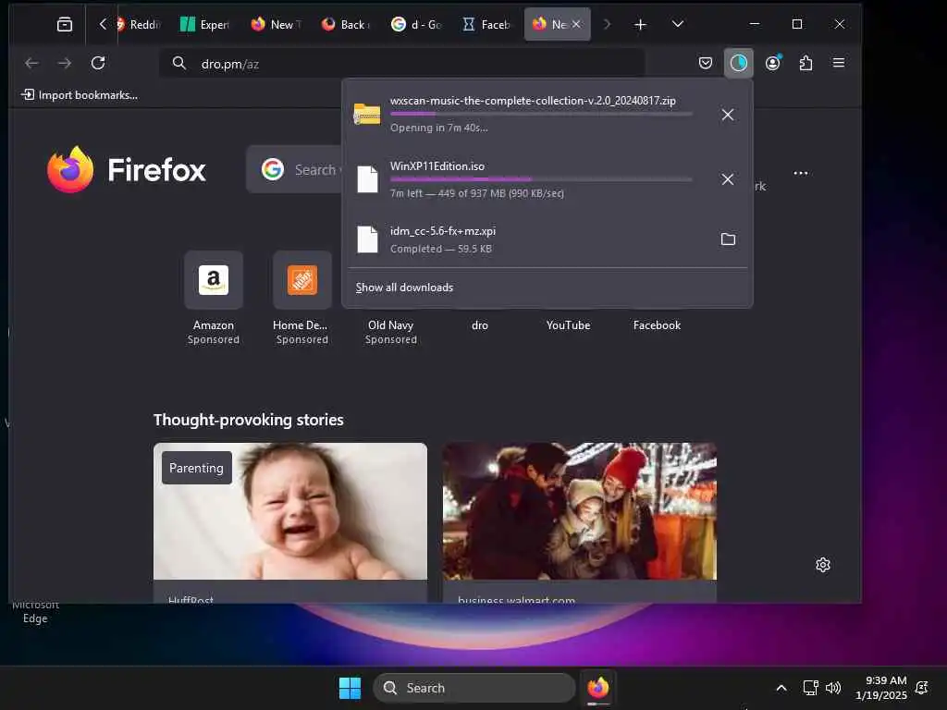Viewport: 947px width, 710px height.
Task: Open the Save to Pocket icon
Action: (706, 63)
